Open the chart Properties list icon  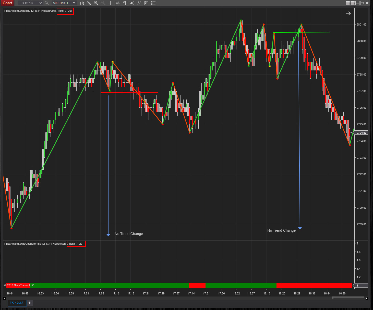click(x=153, y=3)
